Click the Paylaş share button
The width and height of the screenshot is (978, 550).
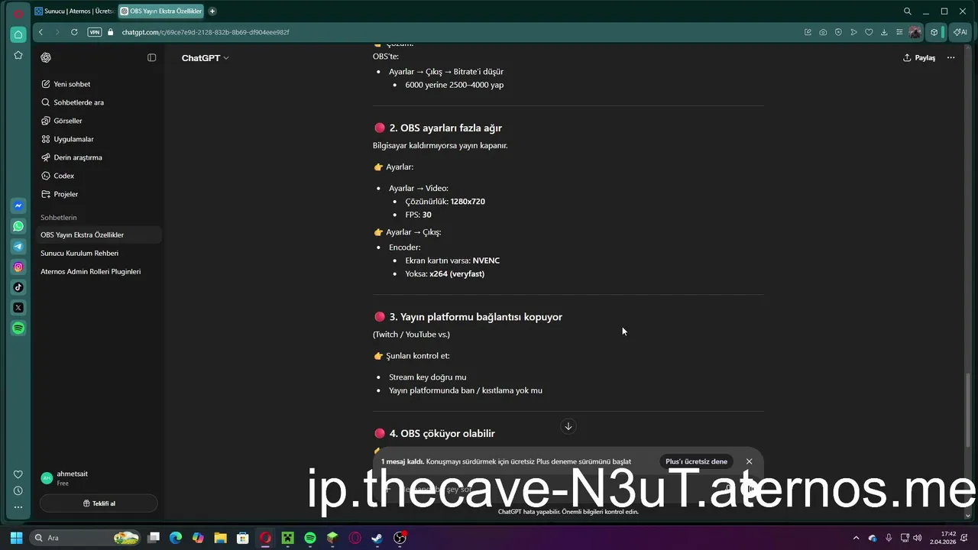[918, 57]
